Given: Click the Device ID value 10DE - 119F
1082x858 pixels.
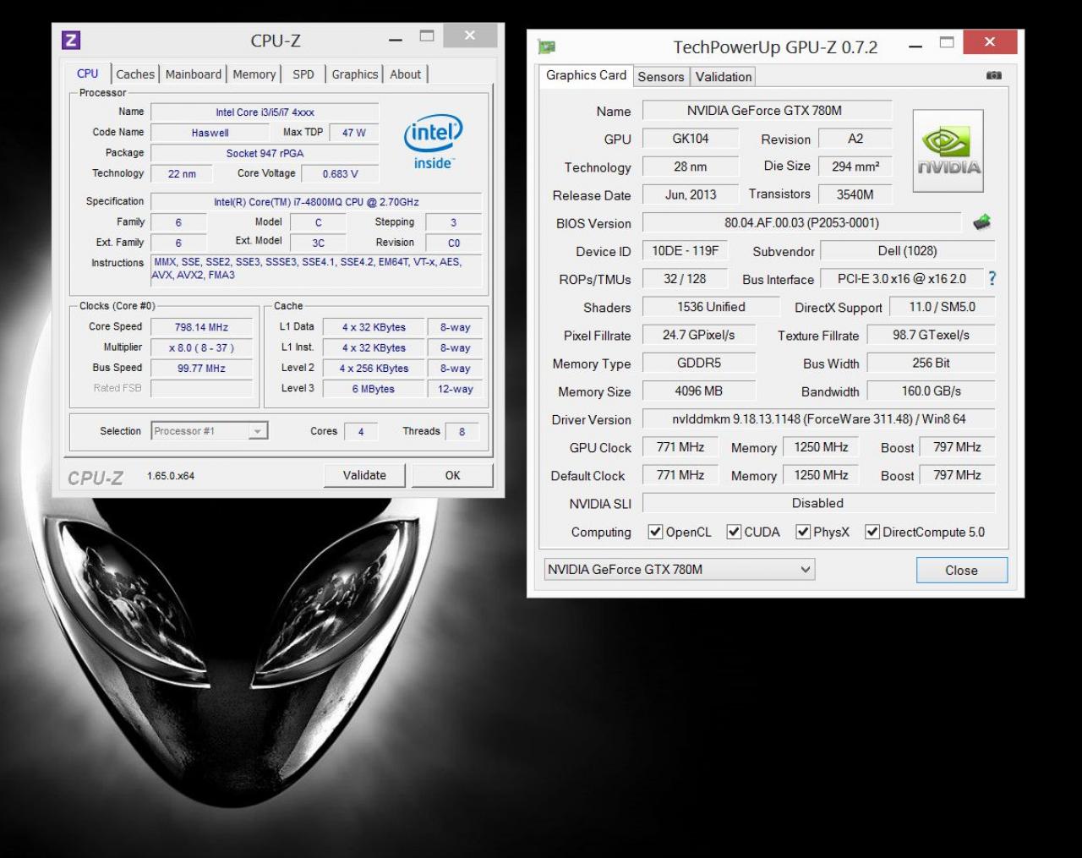Looking at the screenshot, I should [x=686, y=250].
